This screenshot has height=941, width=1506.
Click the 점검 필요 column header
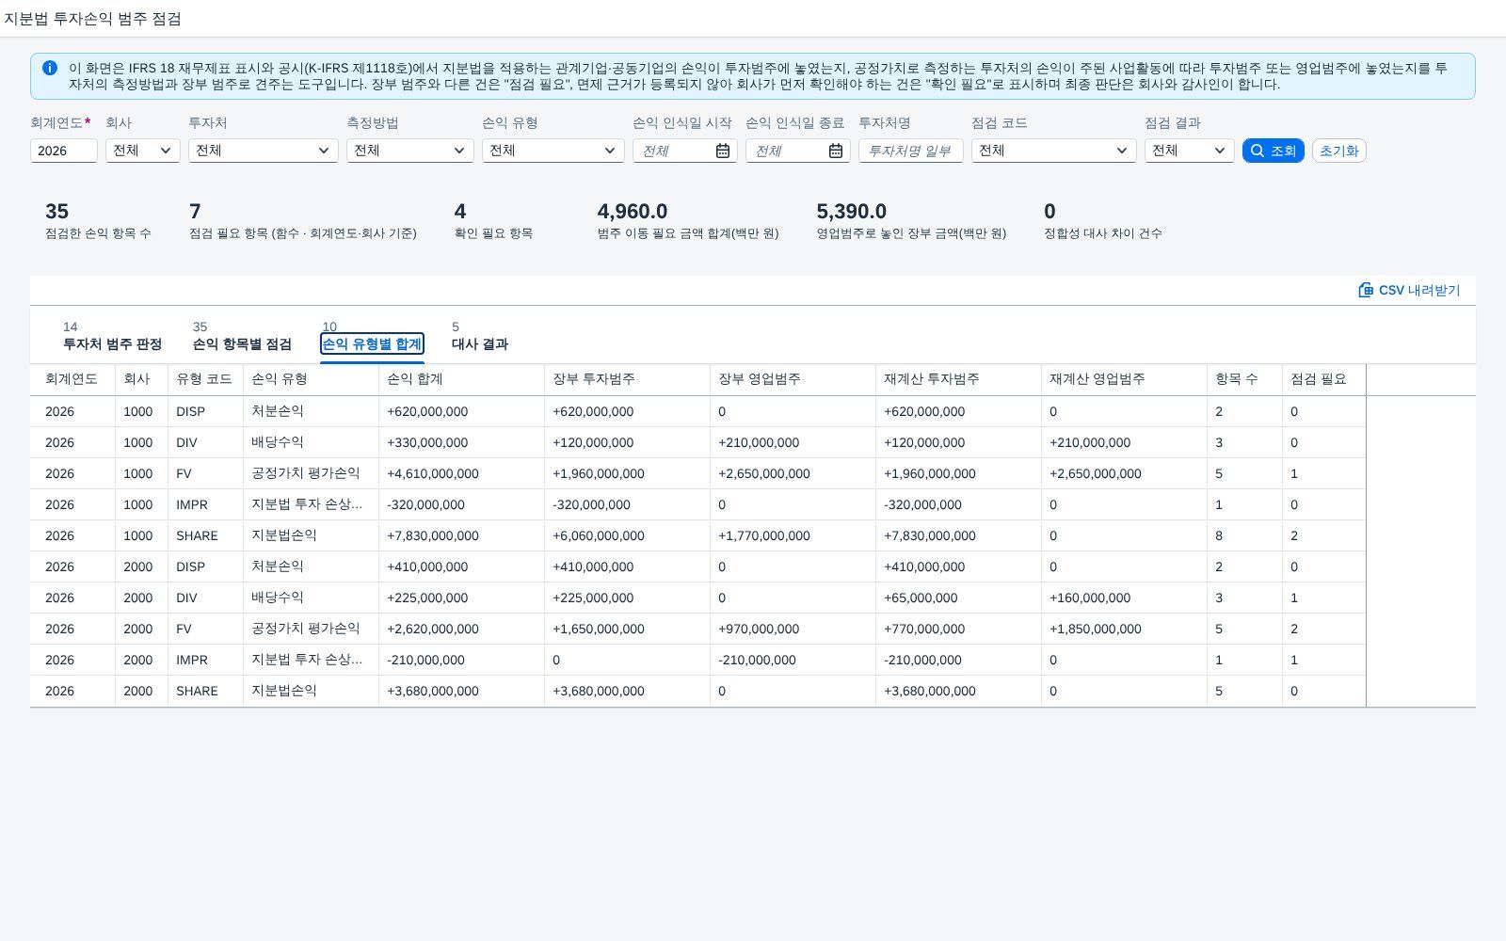point(1323,379)
